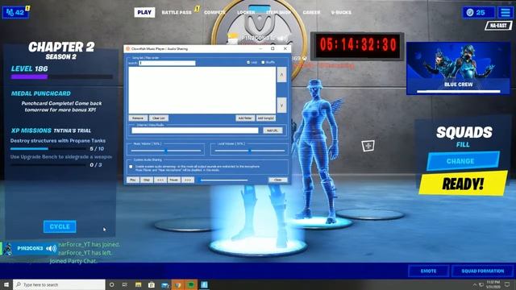Click the next track >>> button
The height and width of the screenshot is (290, 516).
(188, 180)
